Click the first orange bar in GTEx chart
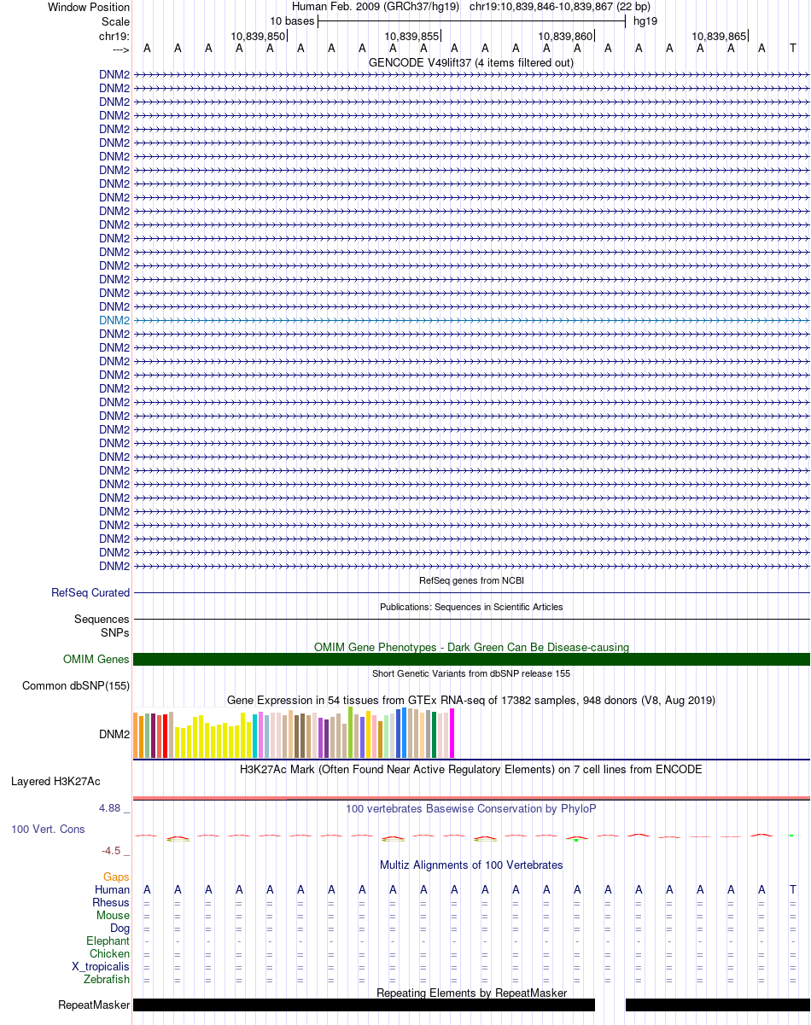This screenshot has height=1025, width=811. [x=136, y=735]
